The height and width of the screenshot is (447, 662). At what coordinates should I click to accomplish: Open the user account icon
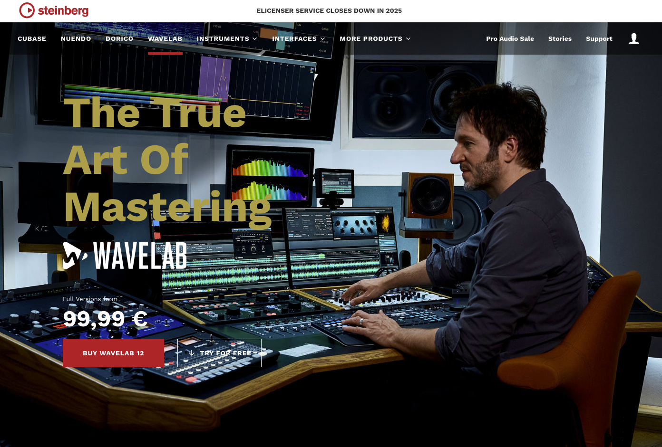pyautogui.click(x=633, y=38)
